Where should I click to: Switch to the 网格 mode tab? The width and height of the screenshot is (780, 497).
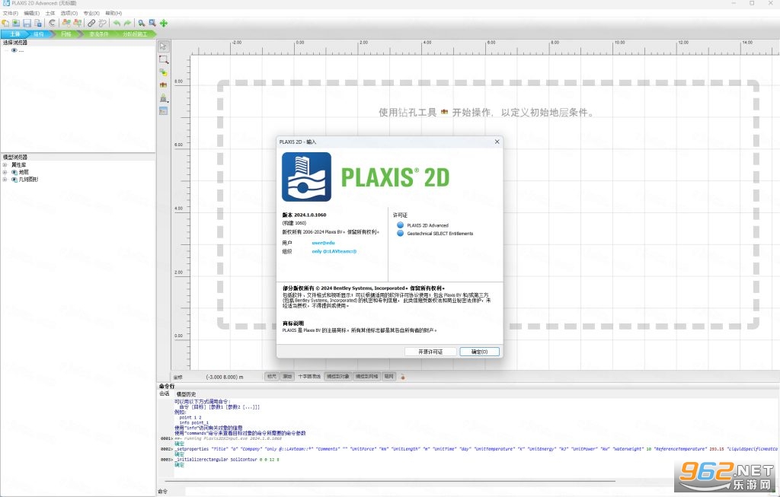(x=66, y=33)
